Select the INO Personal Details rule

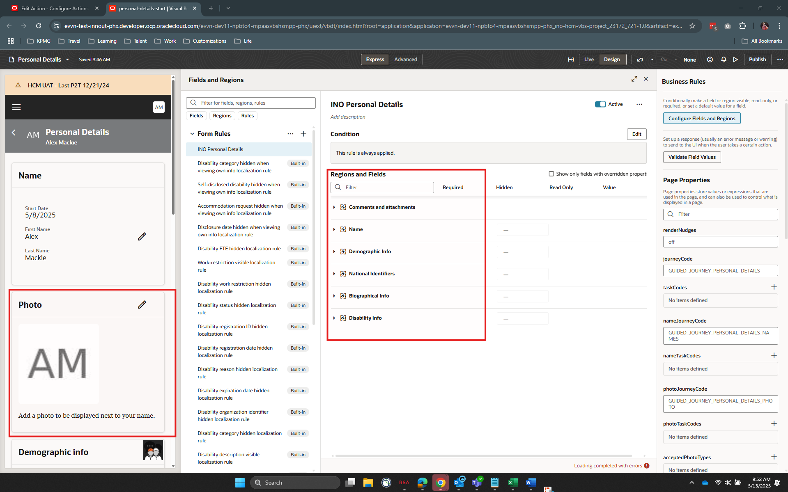[x=249, y=149]
